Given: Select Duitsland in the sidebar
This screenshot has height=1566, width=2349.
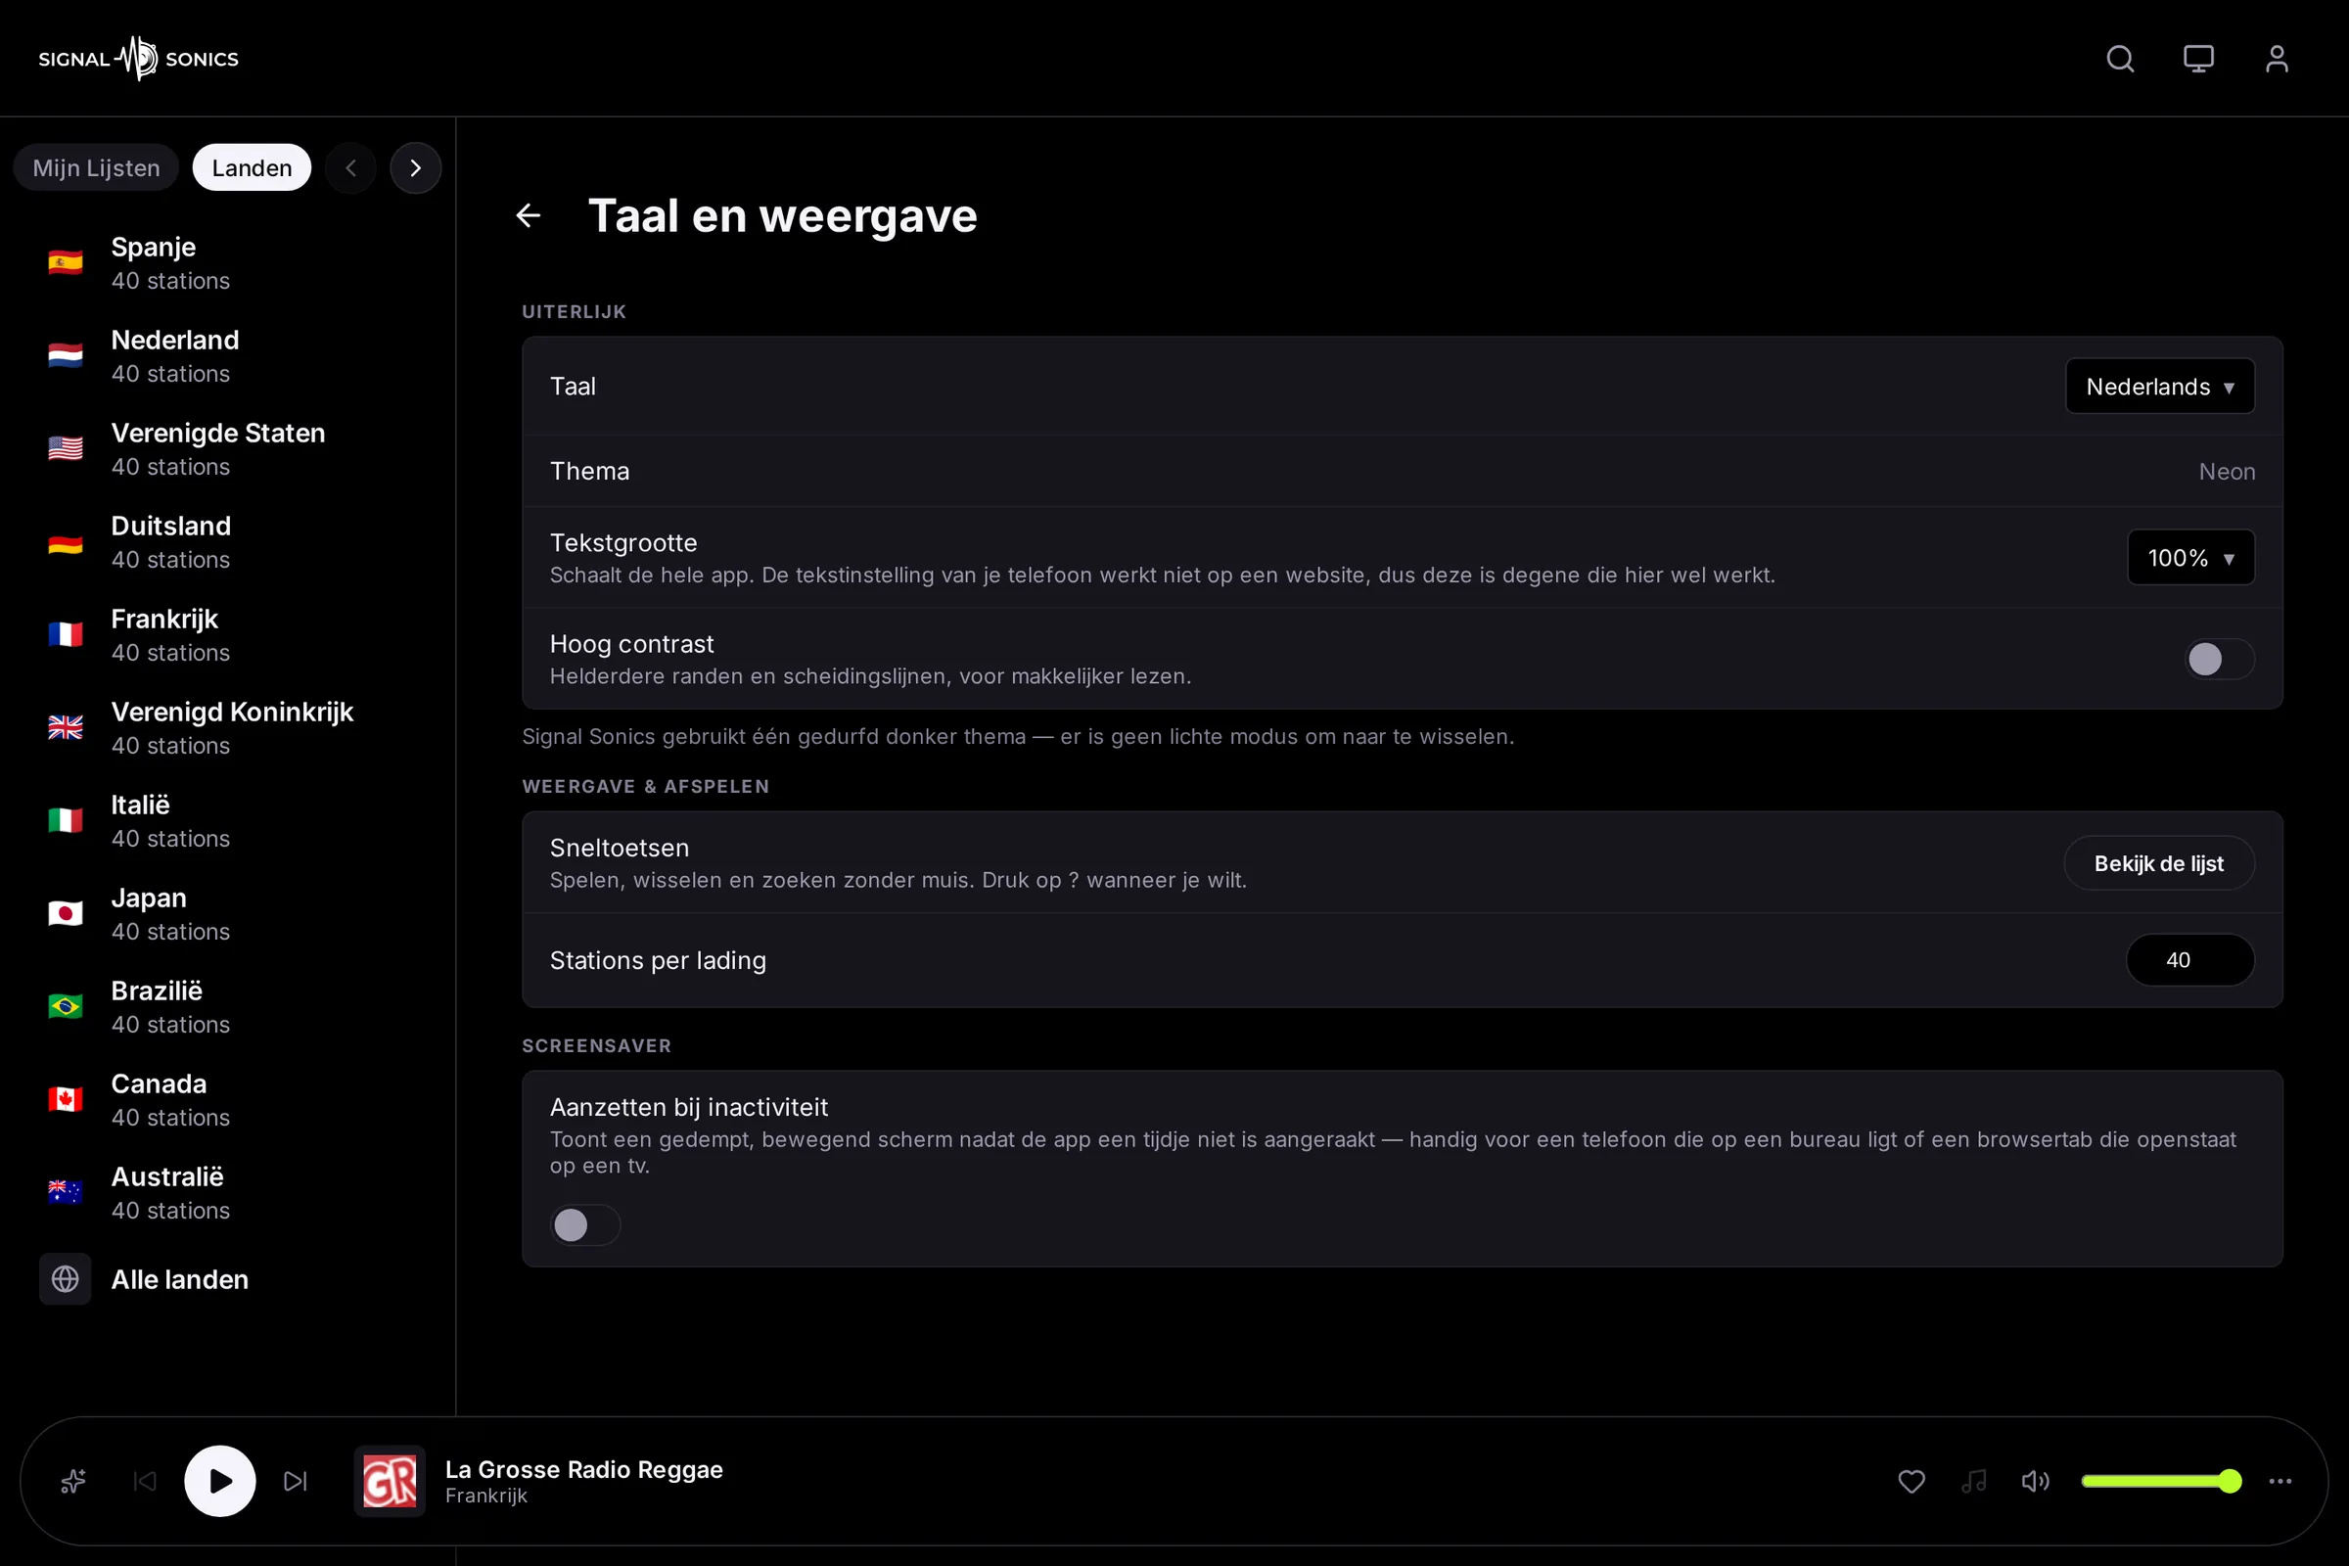Looking at the screenshot, I should coord(228,542).
